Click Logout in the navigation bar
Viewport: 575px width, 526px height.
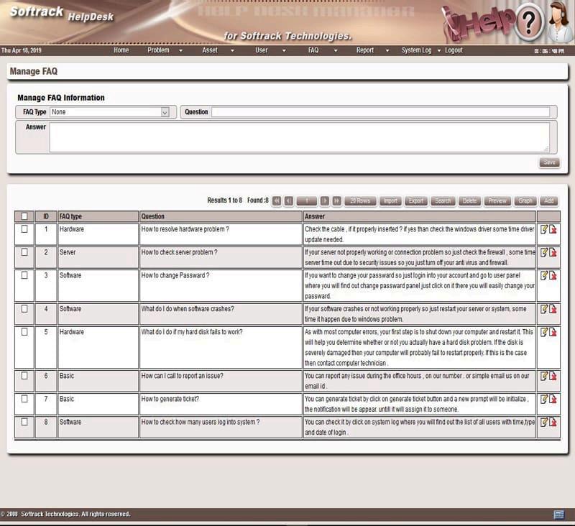coord(454,50)
